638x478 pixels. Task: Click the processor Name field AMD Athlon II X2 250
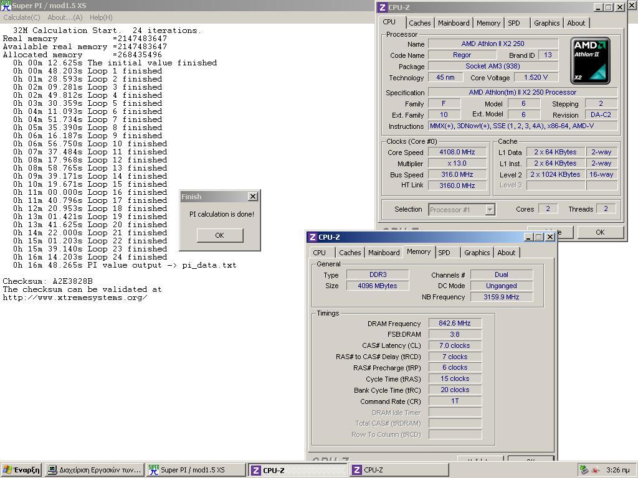coord(493,44)
